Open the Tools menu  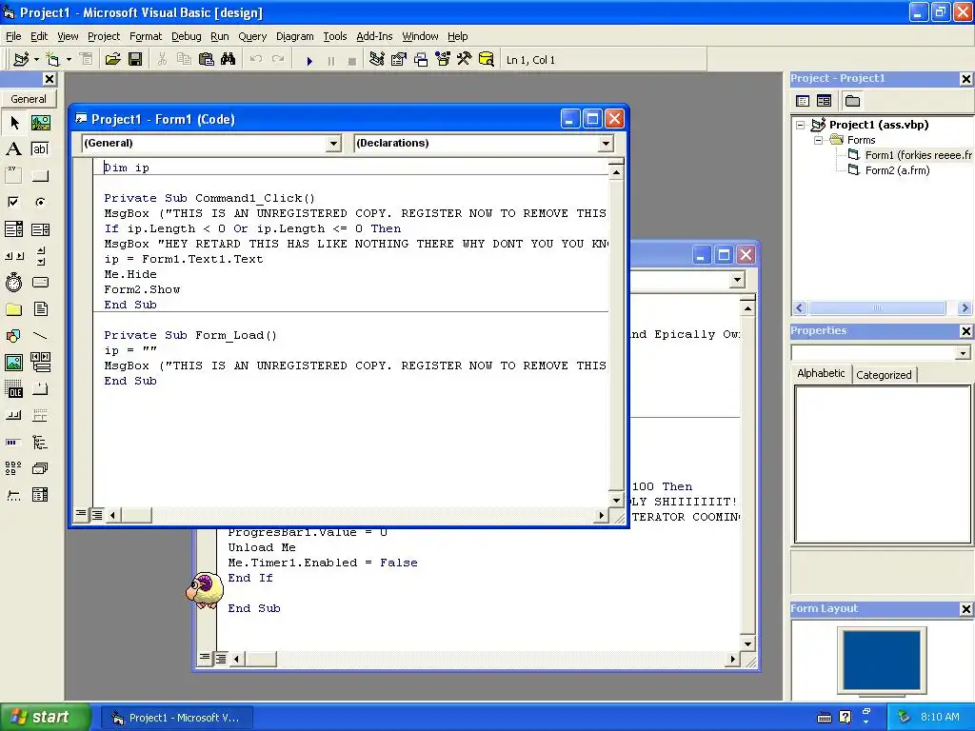coord(335,36)
